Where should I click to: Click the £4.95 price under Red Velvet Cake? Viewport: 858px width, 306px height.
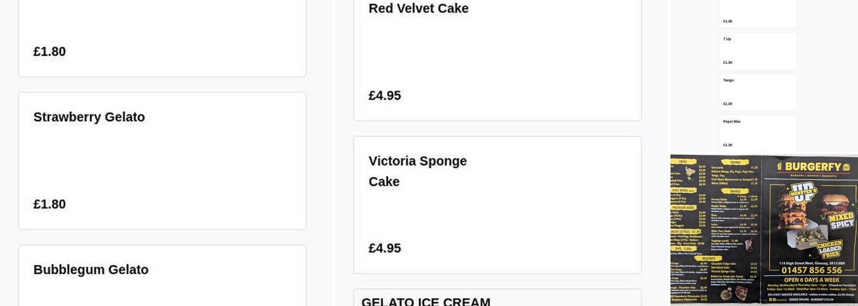pos(384,95)
